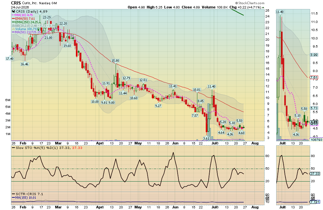Click the 108793 volume tag on zoom panel

pos(317,140)
